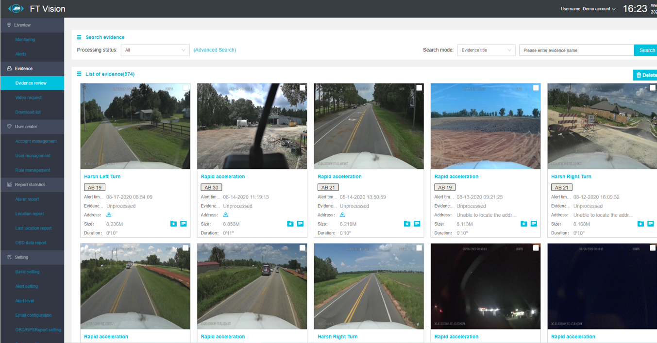
Task: Download the Harsh Left Turn AB 19 evidence
Action: (x=173, y=224)
